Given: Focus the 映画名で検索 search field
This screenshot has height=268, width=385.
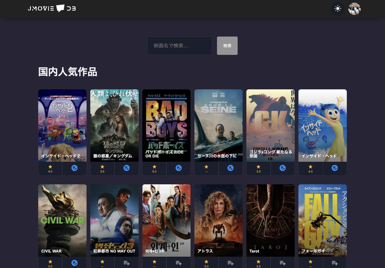Looking at the screenshot, I should pos(180,45).
